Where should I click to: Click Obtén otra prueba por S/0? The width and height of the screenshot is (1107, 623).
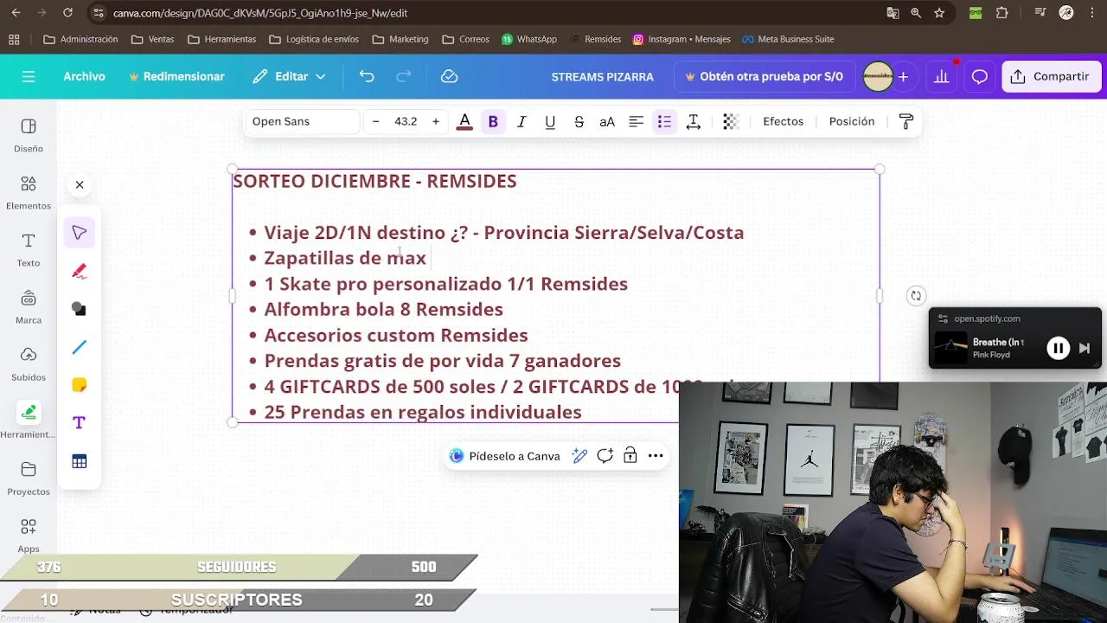tap(765, 76)
